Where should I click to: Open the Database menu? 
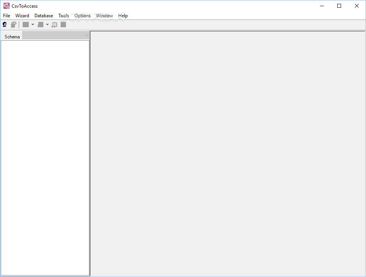(x=44, y=16)
